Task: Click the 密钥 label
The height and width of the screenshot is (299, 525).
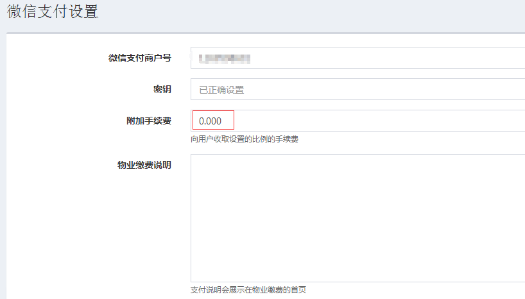Action: (x=162, y=89)
